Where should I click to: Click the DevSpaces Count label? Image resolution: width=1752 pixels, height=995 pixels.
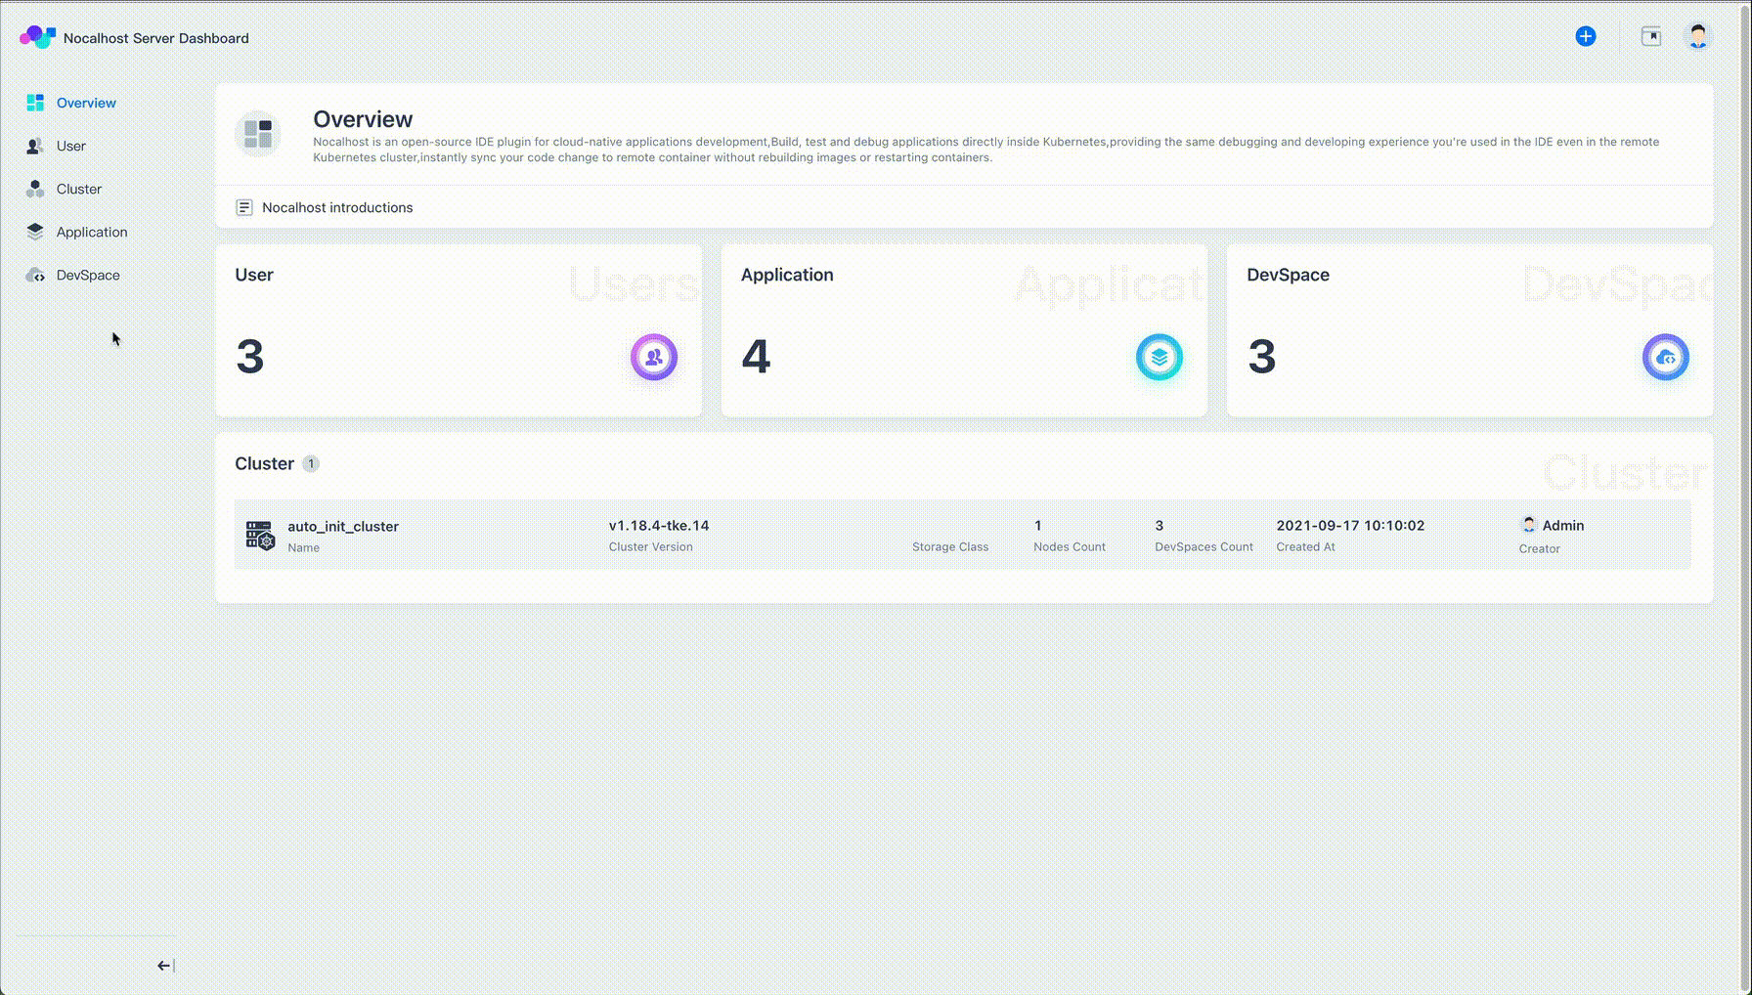point(1204,546)
